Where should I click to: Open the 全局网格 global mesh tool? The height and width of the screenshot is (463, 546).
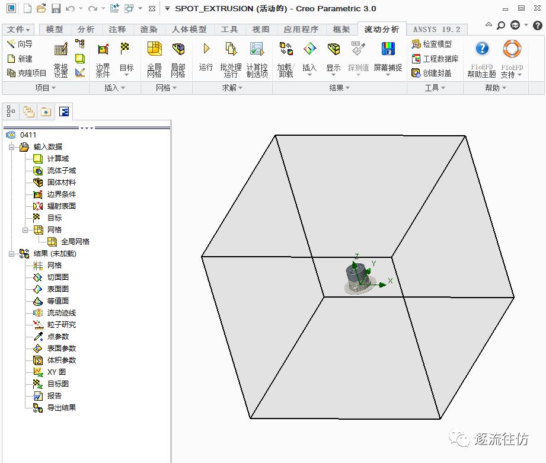[x=154, y=60]
